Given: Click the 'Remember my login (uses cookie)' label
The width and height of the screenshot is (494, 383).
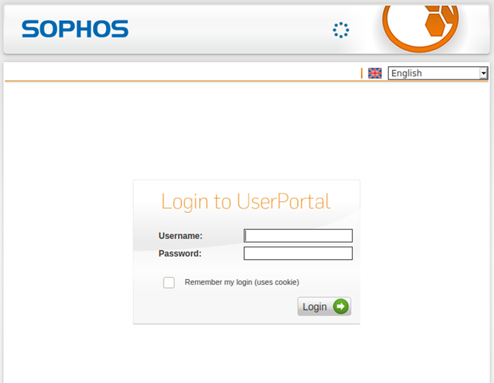Looking at the screenshot, I should point(242,282).
